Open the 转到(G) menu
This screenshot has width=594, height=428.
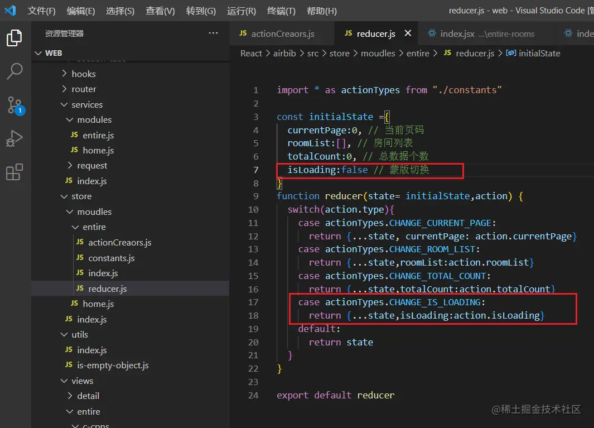[x=201, y=11]
